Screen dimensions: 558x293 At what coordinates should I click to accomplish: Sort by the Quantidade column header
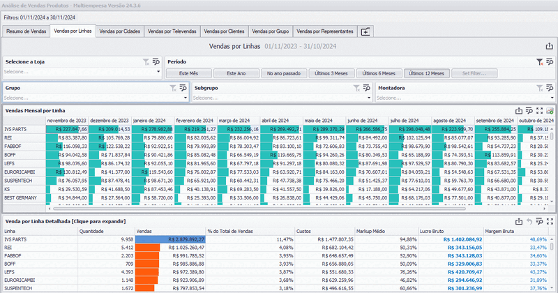click(x=106, y=232)
